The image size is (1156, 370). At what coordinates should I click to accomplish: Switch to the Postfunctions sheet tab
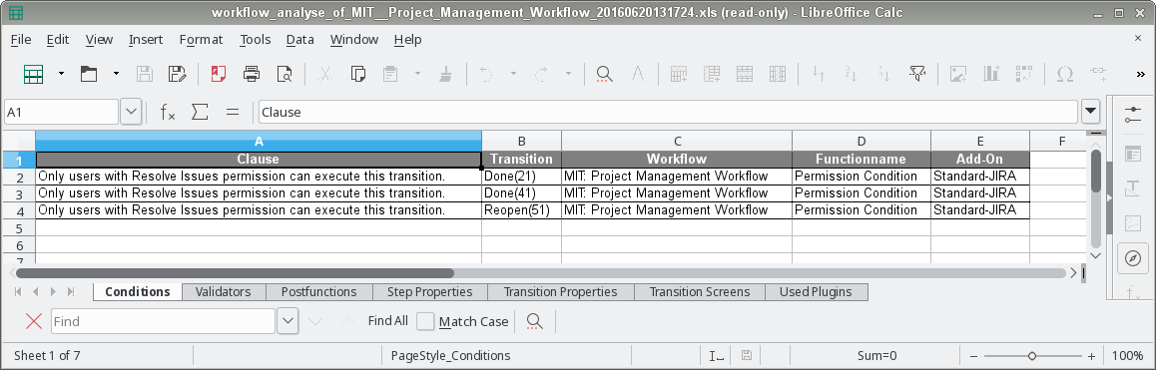[x=318, y=292]
